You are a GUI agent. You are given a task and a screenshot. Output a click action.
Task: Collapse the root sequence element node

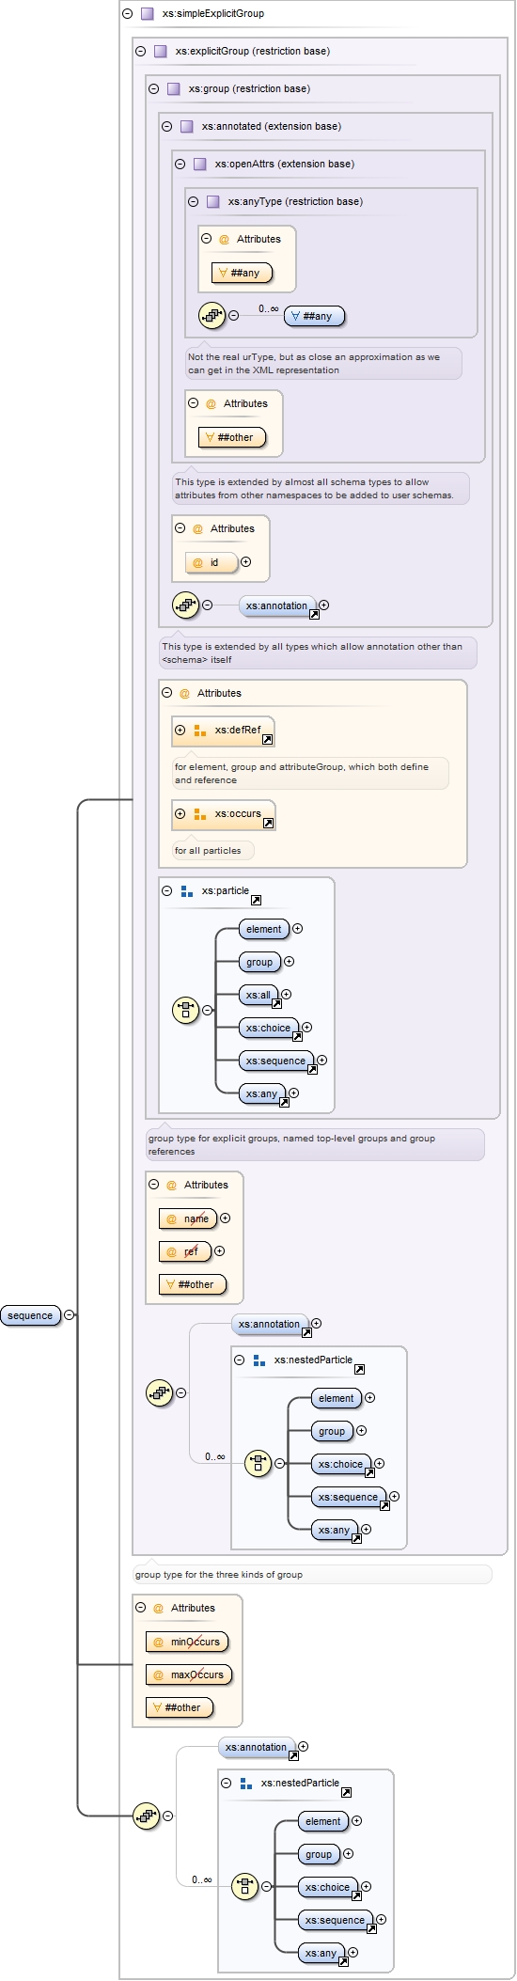[x=69, y=1314]
